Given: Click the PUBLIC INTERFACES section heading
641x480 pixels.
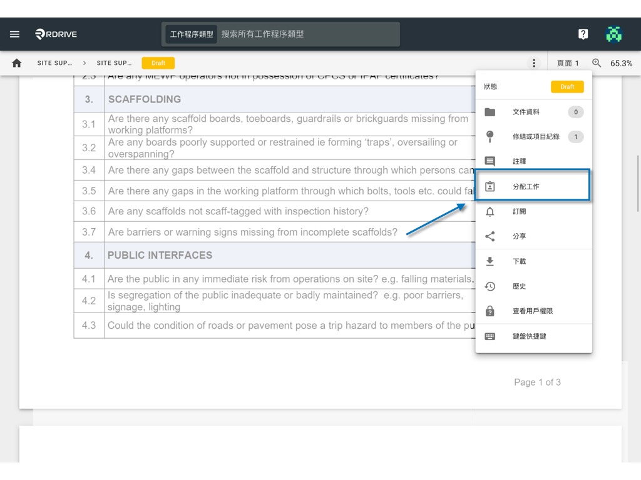Looking at the screenshot, I should coord(160,255).
